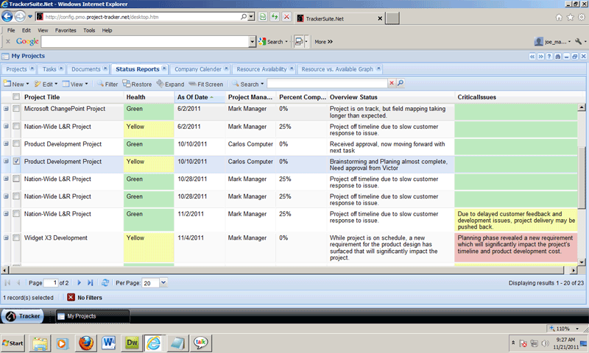Click the Fit Screen toolbar button

coord(206,84)
